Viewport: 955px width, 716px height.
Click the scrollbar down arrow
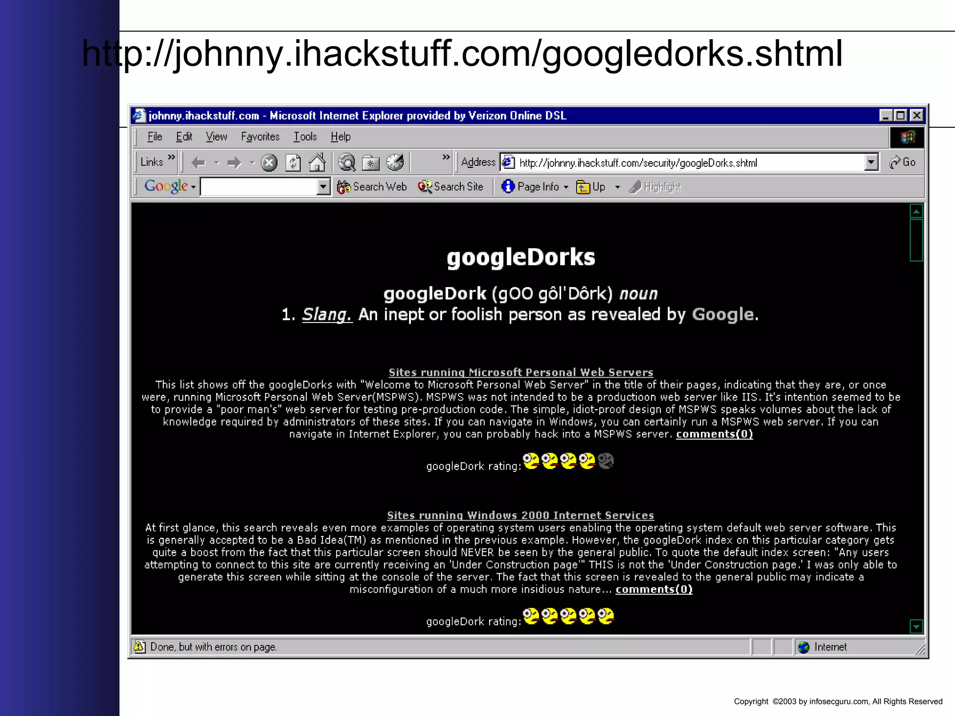(x=916, y=626)
